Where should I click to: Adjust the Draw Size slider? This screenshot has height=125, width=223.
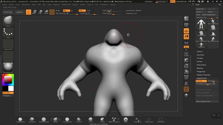(113, 10)
